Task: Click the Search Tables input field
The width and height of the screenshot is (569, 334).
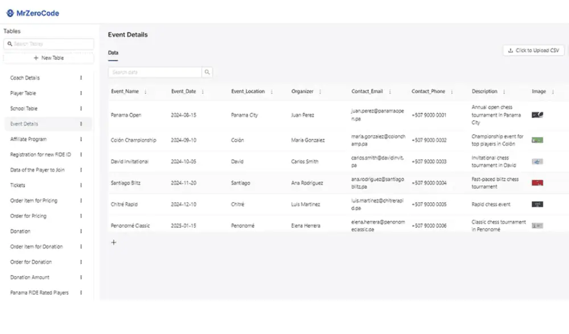Action: point(51,44)
